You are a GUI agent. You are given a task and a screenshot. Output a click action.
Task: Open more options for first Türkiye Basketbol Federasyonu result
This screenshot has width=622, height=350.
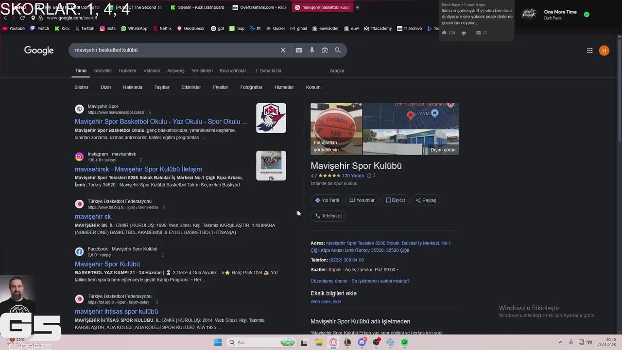(x=164, y=208)
